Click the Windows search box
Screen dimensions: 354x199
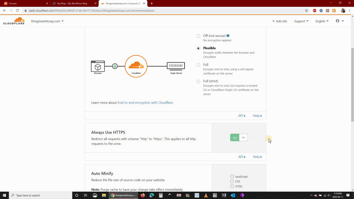(41, 196)
